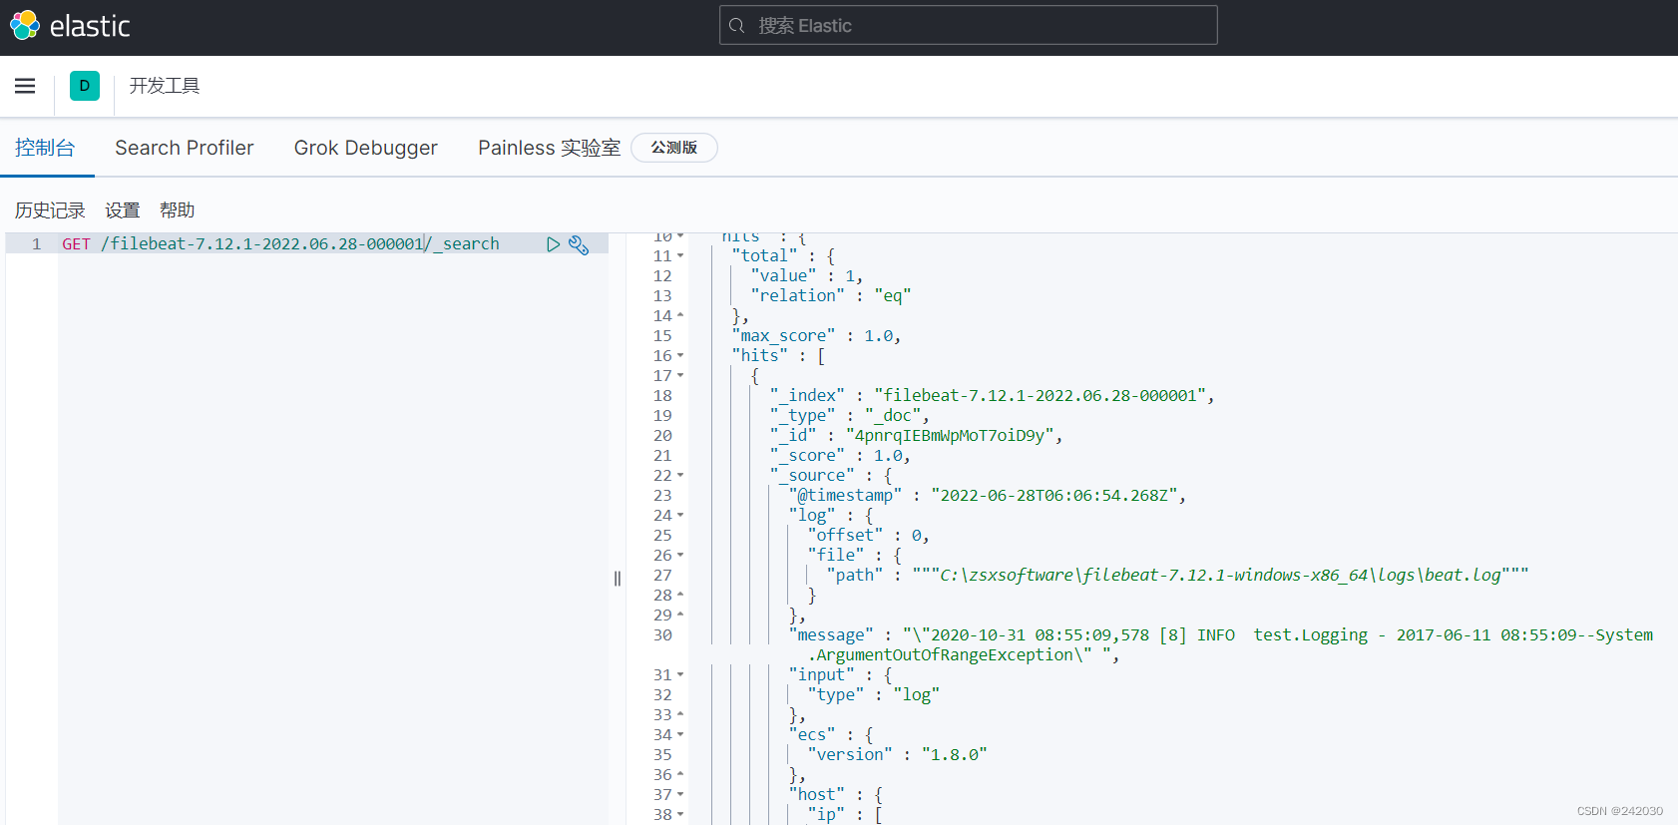Click the "value" : 1 line

806,276
